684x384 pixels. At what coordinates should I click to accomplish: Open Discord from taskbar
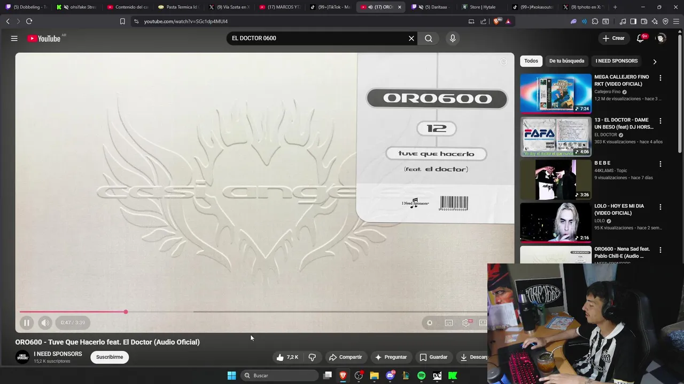390,375
